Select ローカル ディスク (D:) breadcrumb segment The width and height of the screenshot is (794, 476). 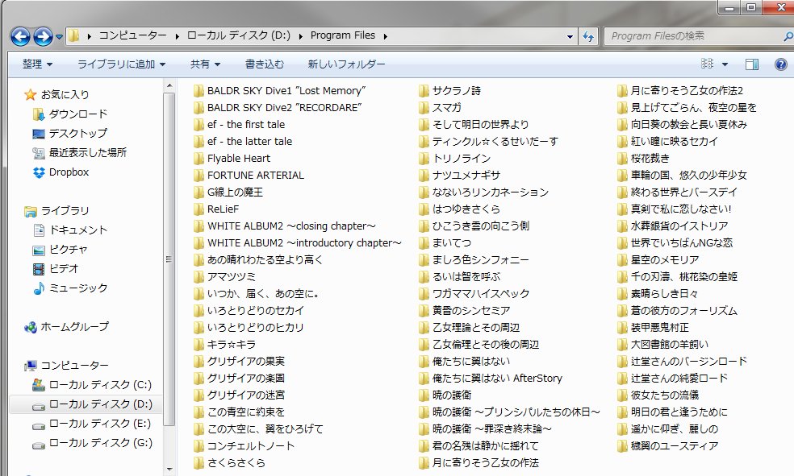239,35
